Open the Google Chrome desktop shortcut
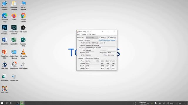 click(23, 17)
